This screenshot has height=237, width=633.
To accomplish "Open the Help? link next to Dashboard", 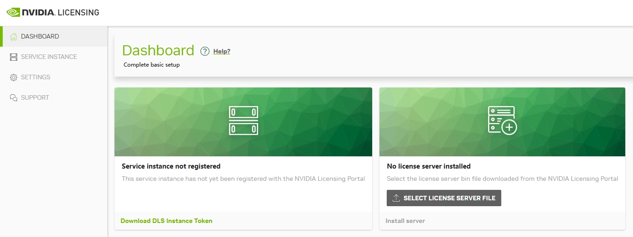I will 222,51.
